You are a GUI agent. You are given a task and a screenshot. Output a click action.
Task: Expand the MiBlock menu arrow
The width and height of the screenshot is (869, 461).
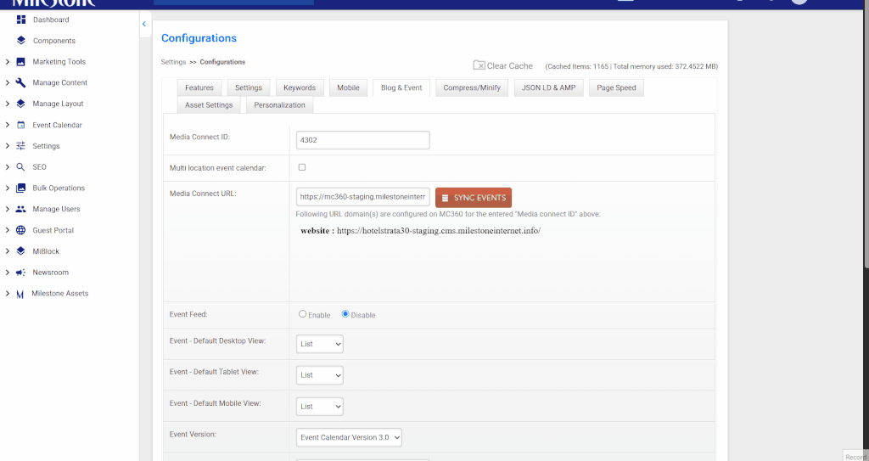pos(7,251)
